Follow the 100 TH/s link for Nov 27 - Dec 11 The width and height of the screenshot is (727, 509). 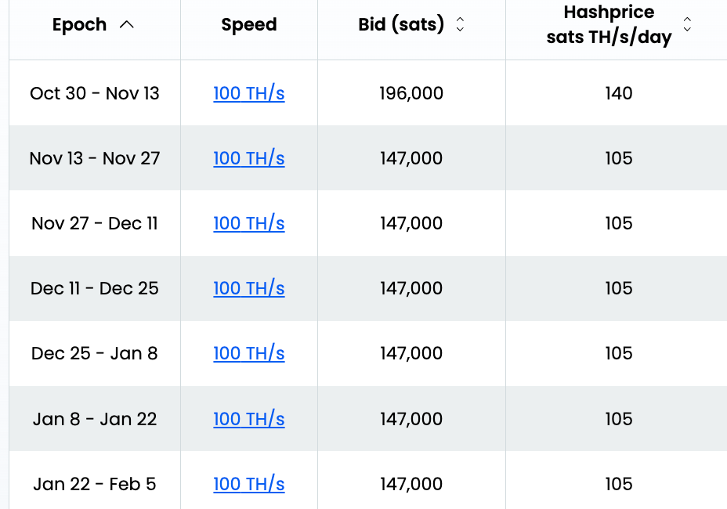point(248,224)
